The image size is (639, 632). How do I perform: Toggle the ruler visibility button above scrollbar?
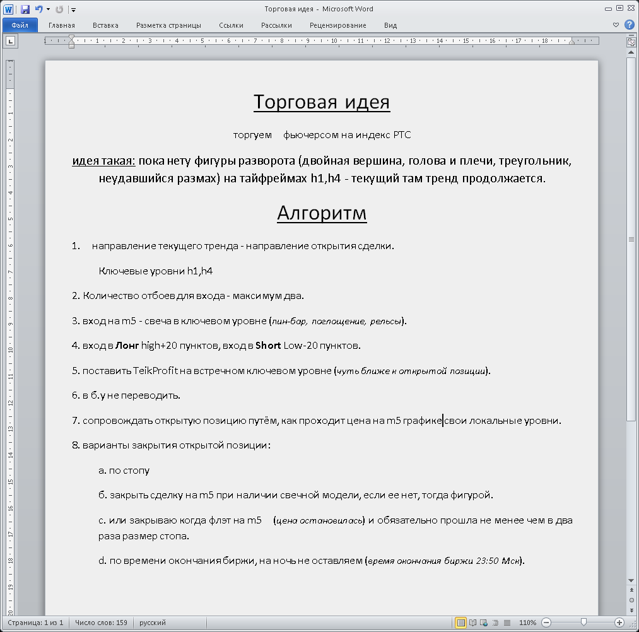coord(631,42)
